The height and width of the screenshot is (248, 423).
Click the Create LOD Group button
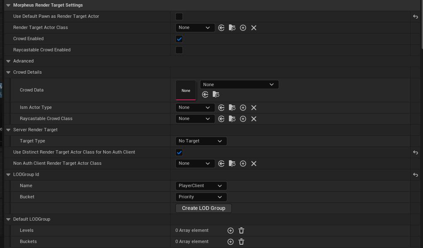[204, 208]
